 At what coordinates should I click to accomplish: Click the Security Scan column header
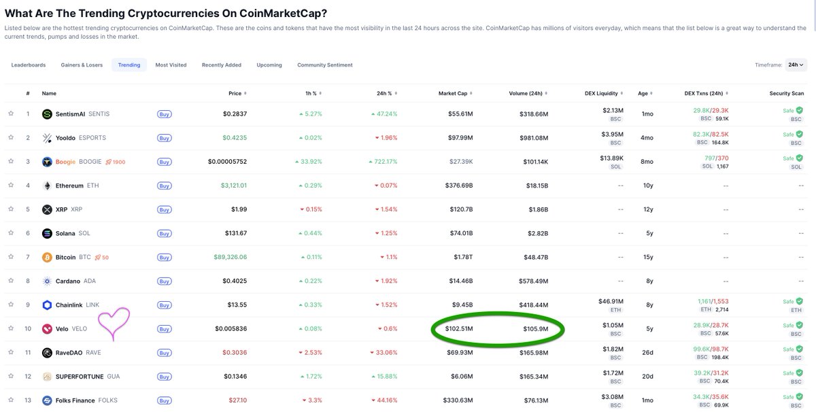click(785, 93)
